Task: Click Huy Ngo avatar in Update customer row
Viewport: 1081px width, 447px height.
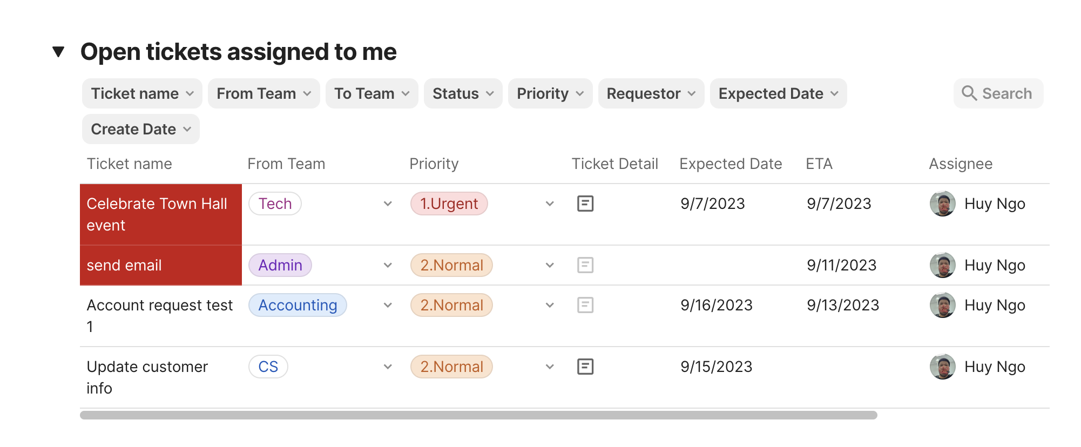Action: [x=943, y=367]
